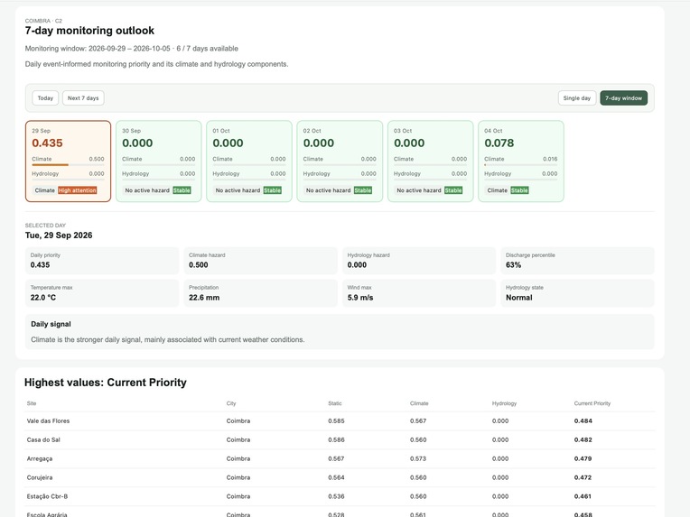Click Arregaça climate value 0.573
Screen dimensions: 690x517
pyautogui.click(x=418, y=459)
